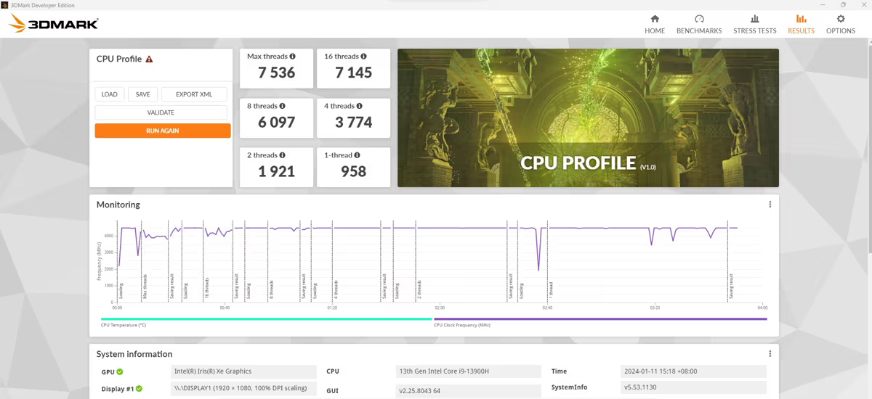
Task: Click the '1 thread' marker in the chart
Action: click(551, 289)
